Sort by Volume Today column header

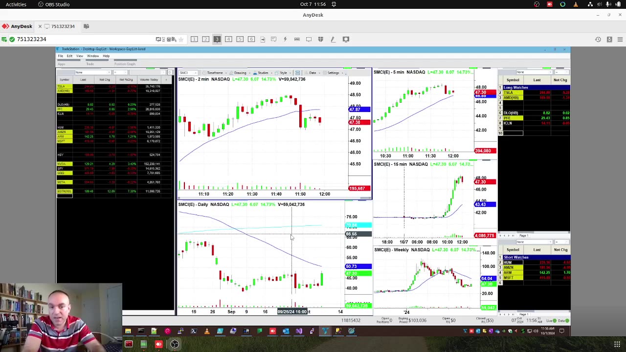[x=149, y=80]
